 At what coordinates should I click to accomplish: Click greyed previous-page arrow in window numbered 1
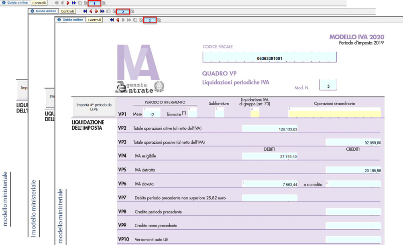click(63, 3)
